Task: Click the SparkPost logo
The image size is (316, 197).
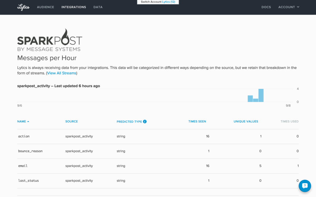Action: click(50, 40)
